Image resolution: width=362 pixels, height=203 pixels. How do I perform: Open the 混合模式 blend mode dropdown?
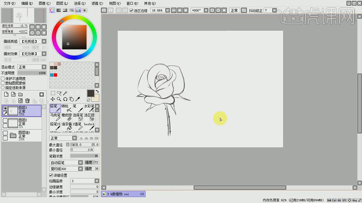[x=44, y=67]
